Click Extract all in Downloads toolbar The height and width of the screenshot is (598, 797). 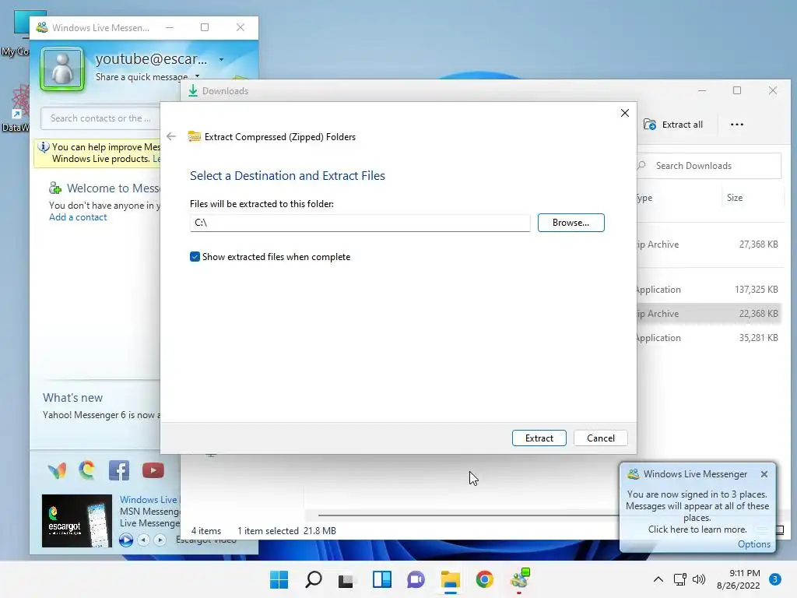pos(673,125)
